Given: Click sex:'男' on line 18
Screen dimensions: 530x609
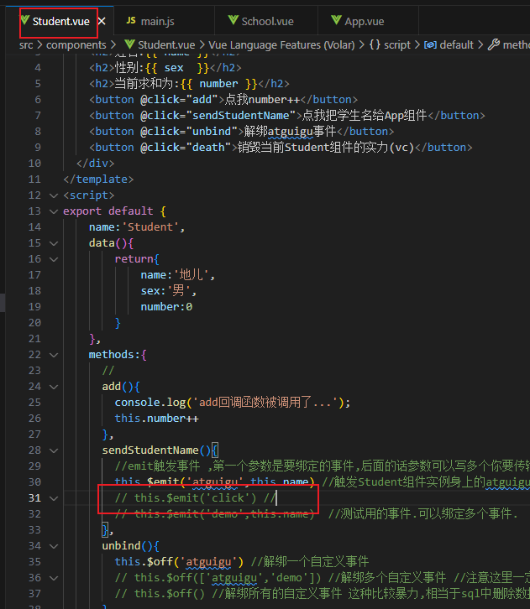Looking at the screenshot, I should click(168, 290).
